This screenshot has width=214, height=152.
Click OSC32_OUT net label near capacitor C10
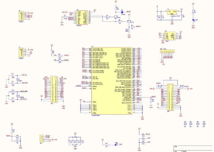pyautogui.click(x=24, y=91)
